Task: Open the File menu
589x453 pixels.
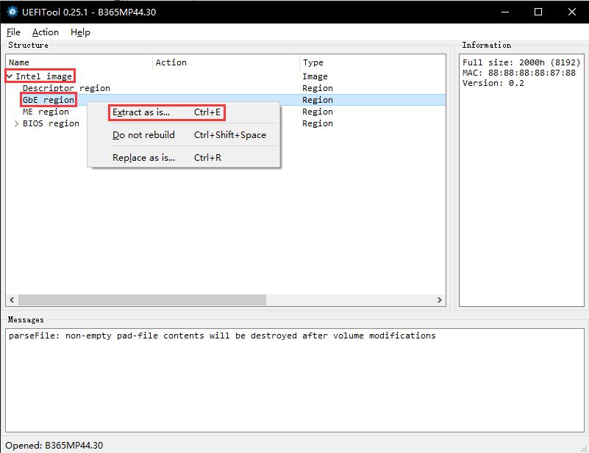Action: tap(13, 32)
